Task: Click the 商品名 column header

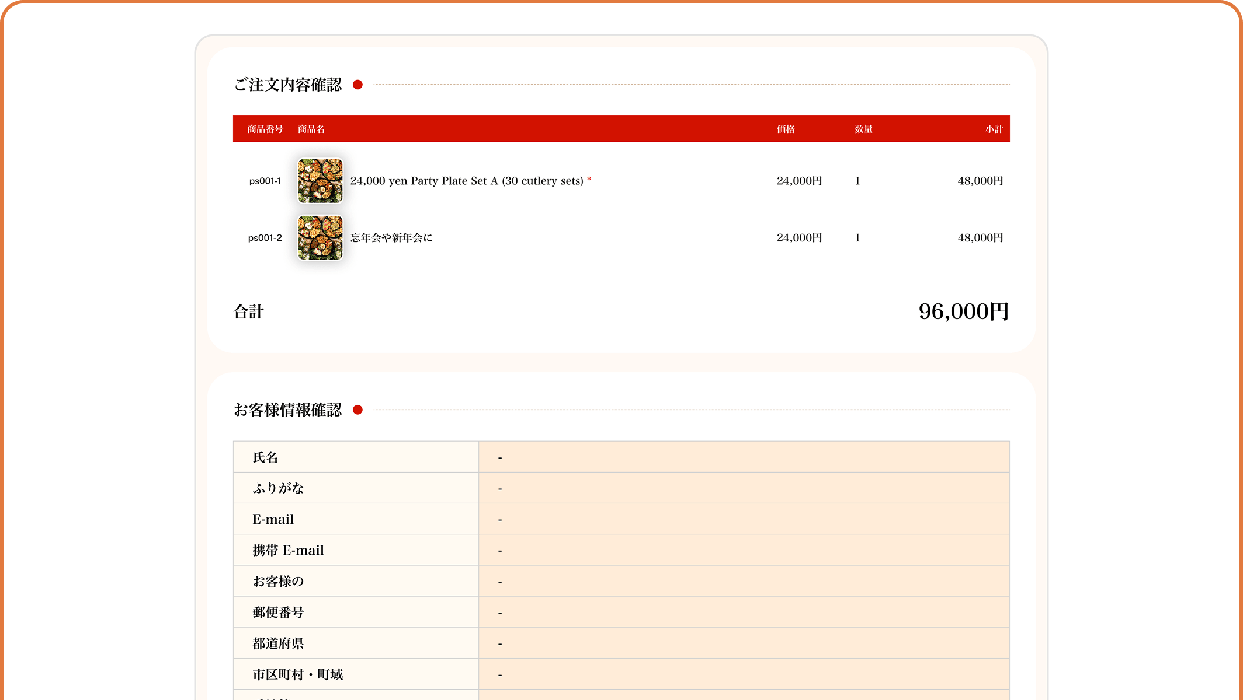Action: 311,129
